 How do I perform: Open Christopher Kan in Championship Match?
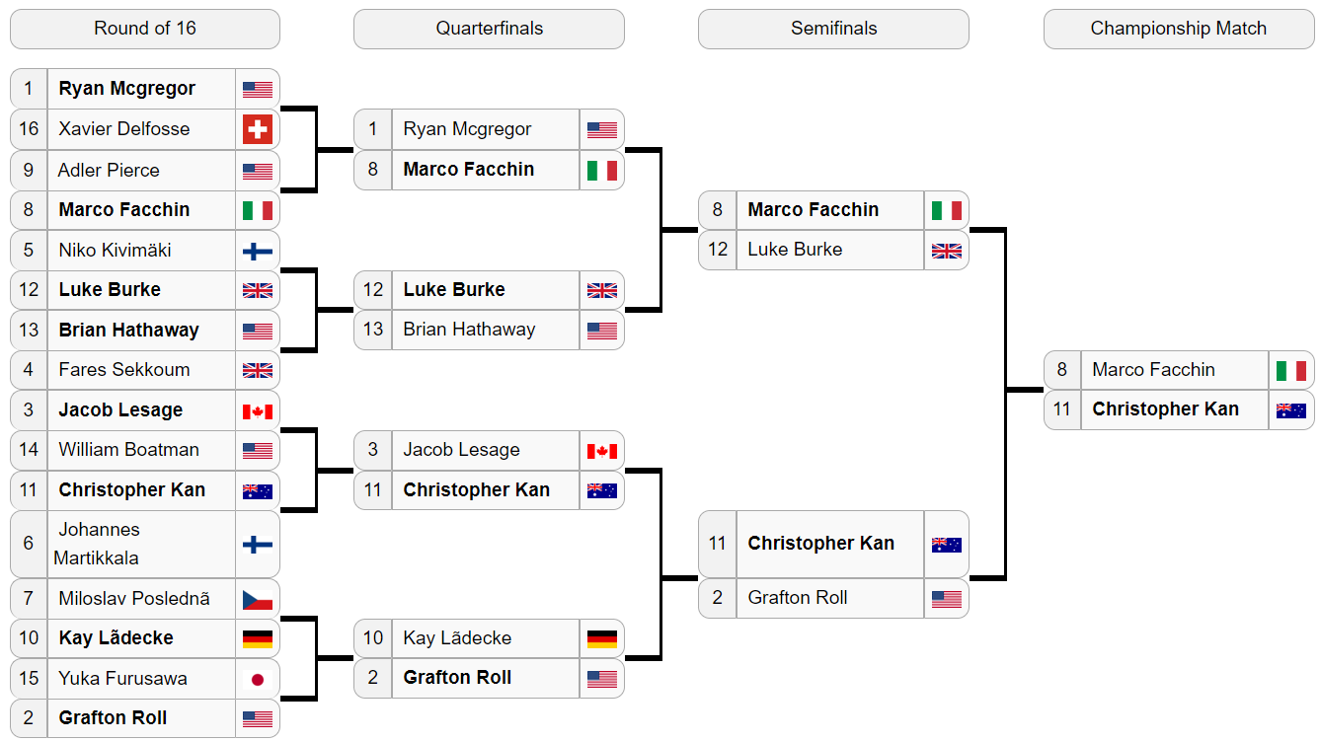coord(1166,409)
